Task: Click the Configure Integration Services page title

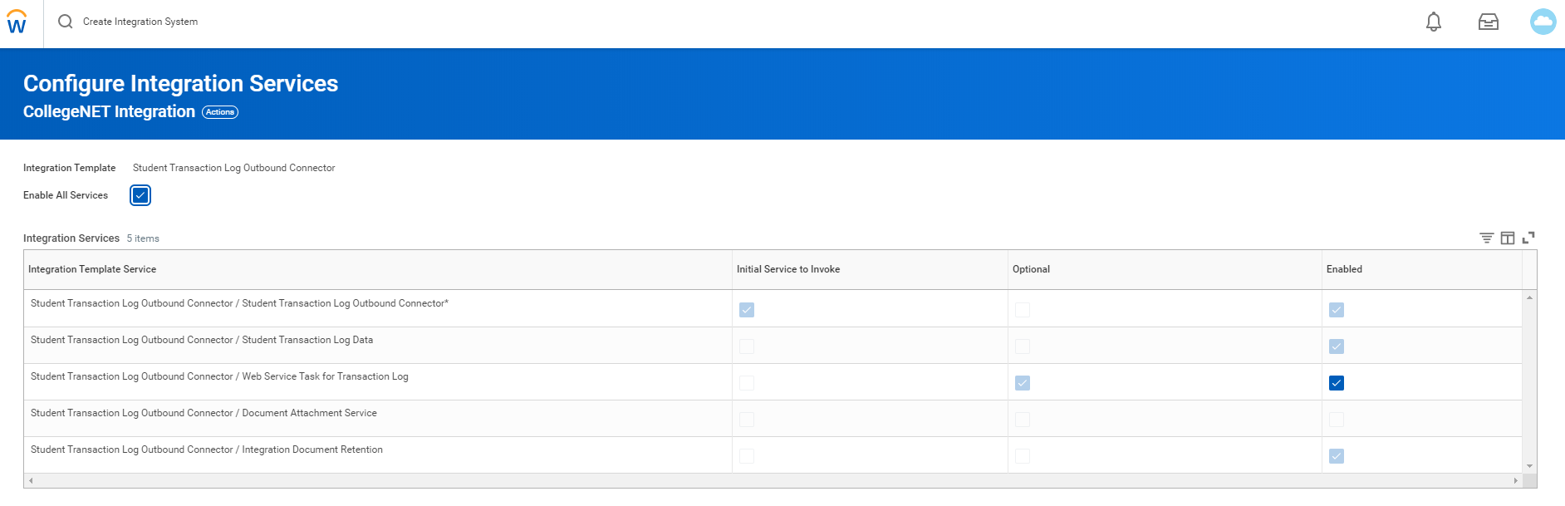Action: [x=180, y=83]
